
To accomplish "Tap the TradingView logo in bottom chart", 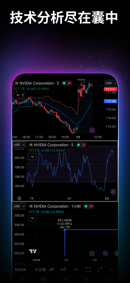I will (33, 251).
